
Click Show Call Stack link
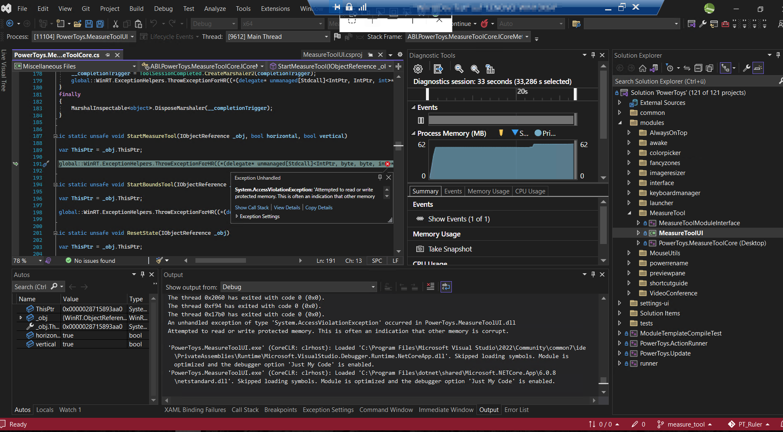252,208
